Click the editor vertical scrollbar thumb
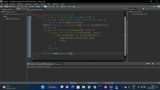This screenshot has height=90, width=160. 125,36
